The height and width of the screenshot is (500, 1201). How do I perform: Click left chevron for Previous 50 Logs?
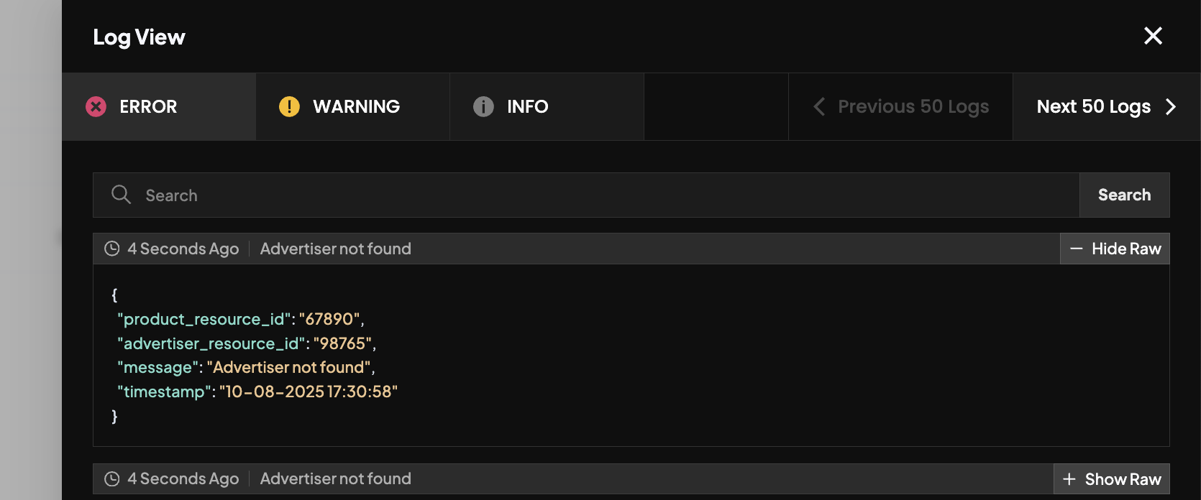(819, 106)
